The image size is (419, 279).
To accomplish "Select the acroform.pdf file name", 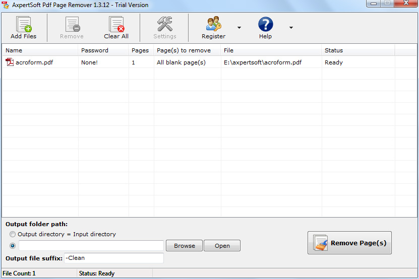I will [x=34, y=62].
